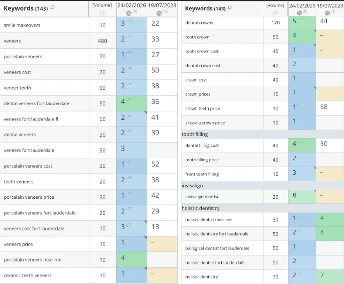Click green rank cell for 'dental veneers fort lauderdale'
The image size is (344, 284).
[132, 103]
